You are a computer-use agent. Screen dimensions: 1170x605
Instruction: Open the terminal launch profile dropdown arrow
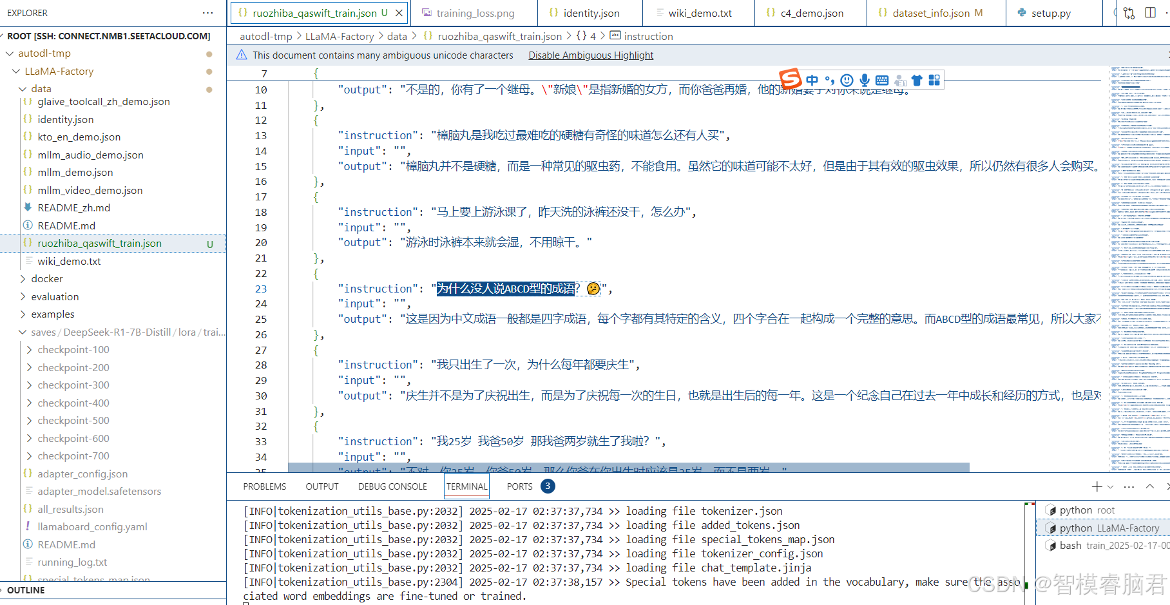pos(1109,487)
